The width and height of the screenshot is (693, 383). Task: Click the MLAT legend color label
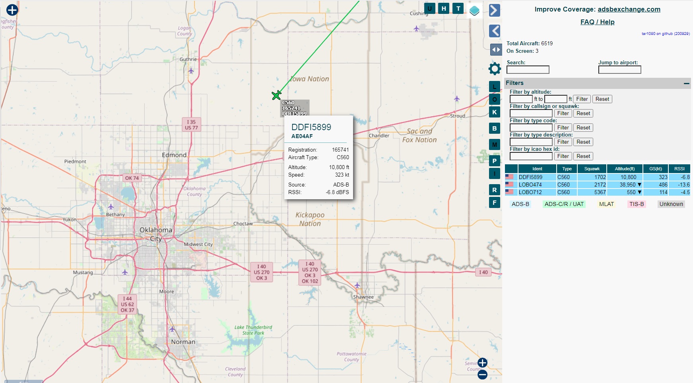coord(606,204)
